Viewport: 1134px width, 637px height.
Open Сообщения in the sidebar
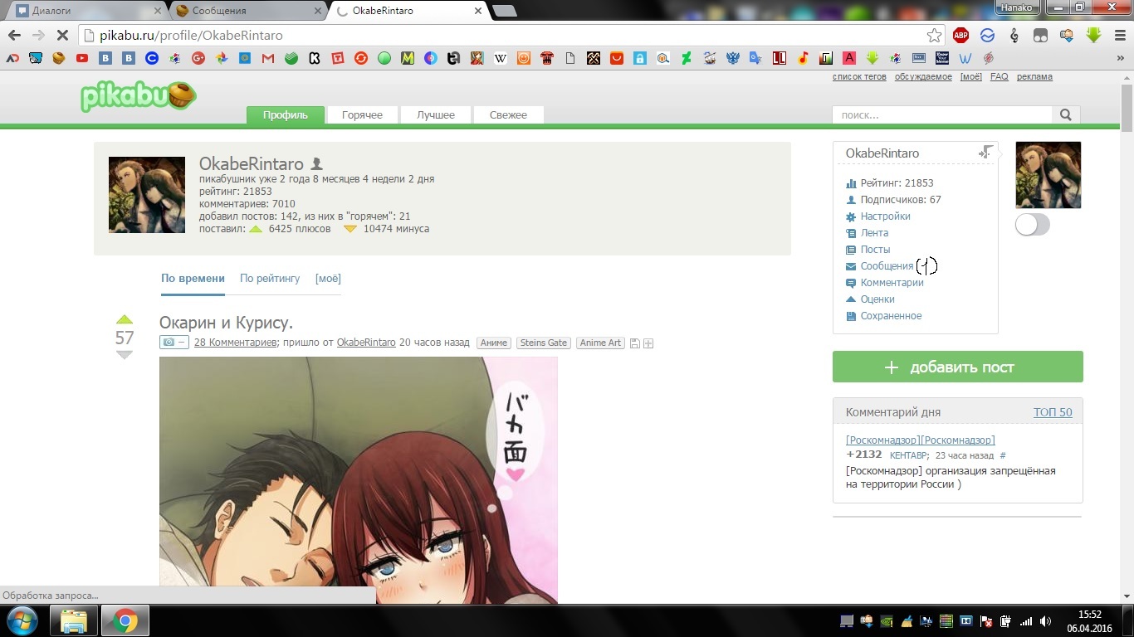[x=887, y=266]
